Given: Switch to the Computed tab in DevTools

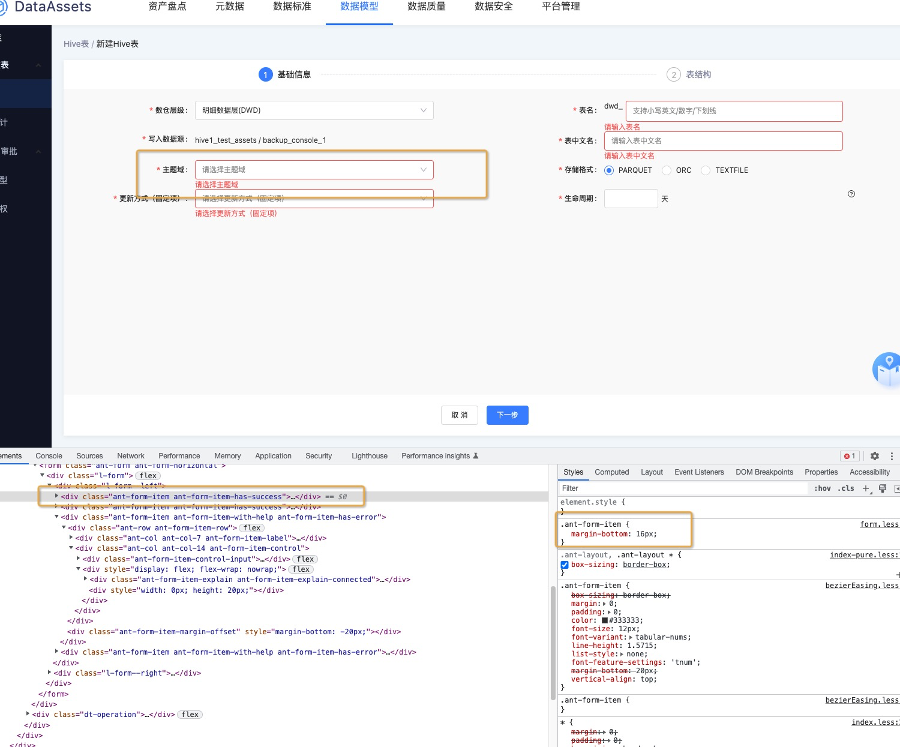Looking at the screenshot, I should pyautogui.click(x=611, y=472).
